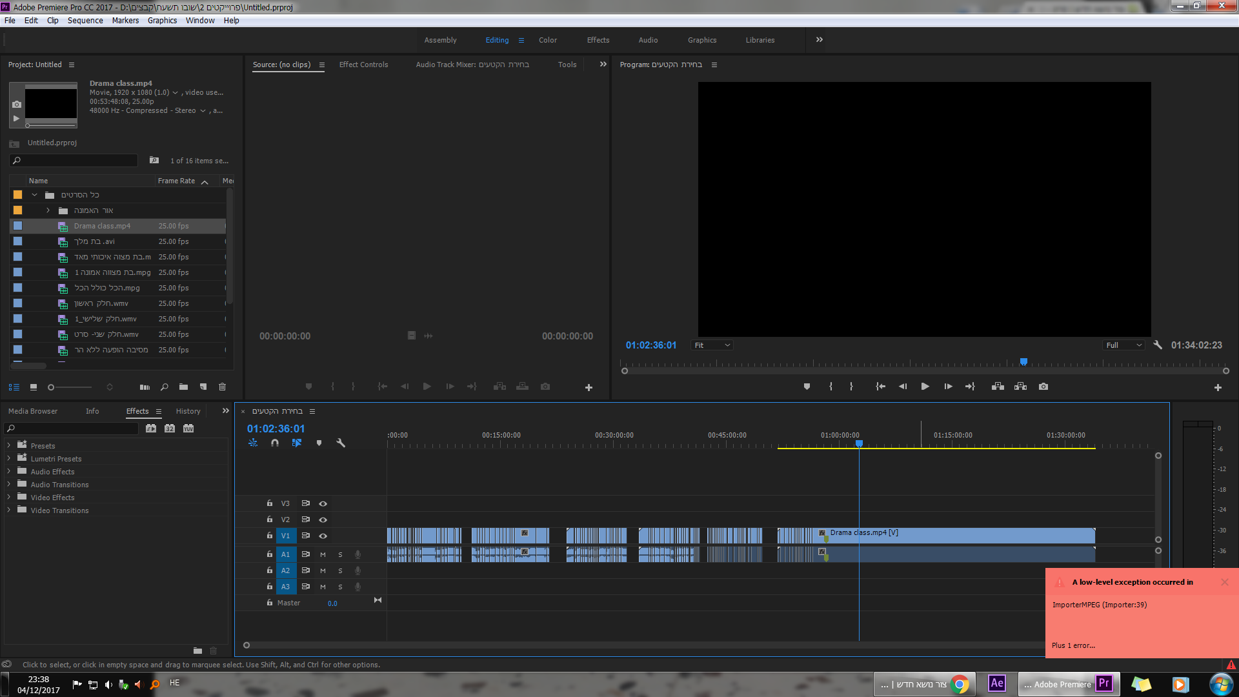Expand the אור האמונה bin
Viewport: 1239px width, 697px height.
[48, 210]
